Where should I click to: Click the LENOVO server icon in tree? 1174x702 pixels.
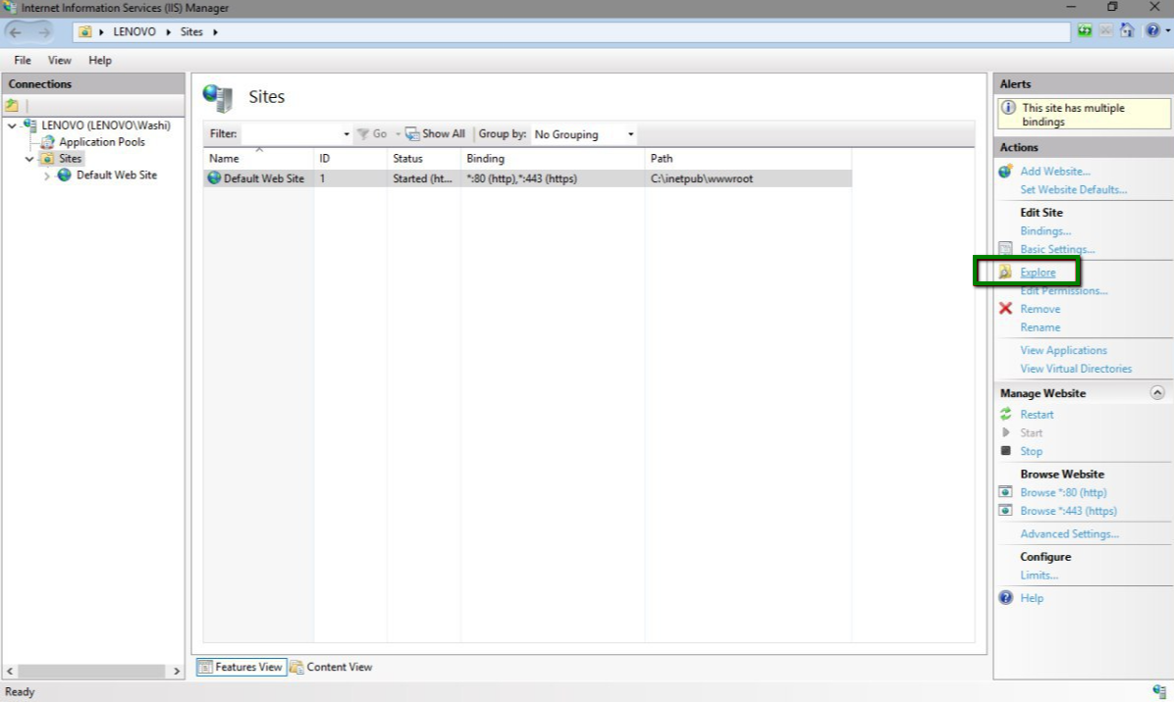30,125
